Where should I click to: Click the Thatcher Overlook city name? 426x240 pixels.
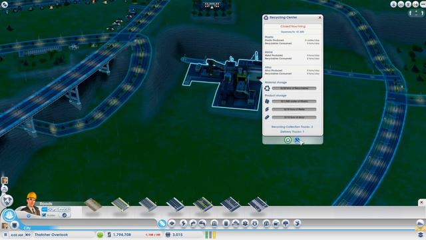[x=51, y=235]
